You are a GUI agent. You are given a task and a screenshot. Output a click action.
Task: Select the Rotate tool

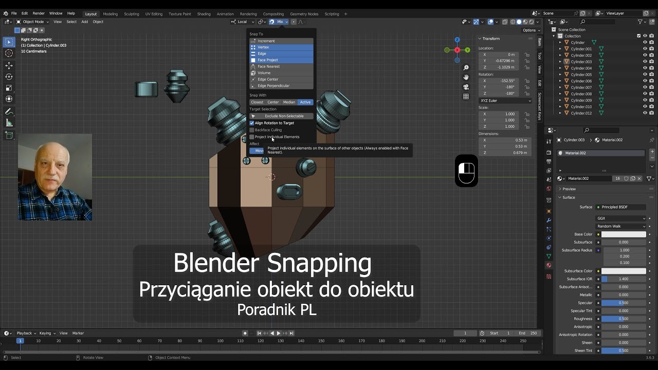(x=9, y=77)
